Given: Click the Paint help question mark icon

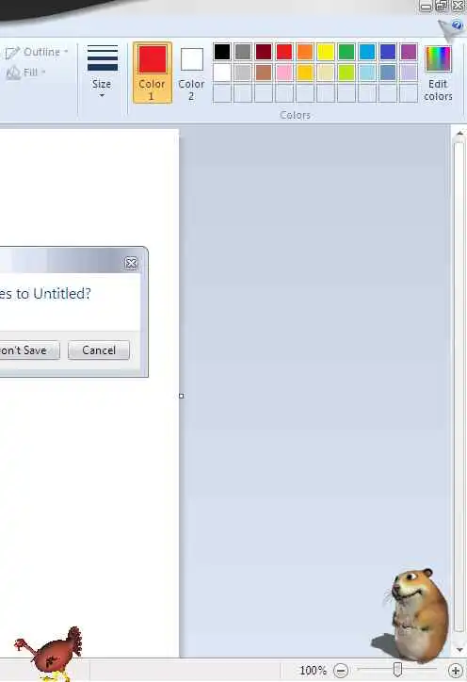Looking at the screenshot, I should pyautogui.click(x=457, y=25).
